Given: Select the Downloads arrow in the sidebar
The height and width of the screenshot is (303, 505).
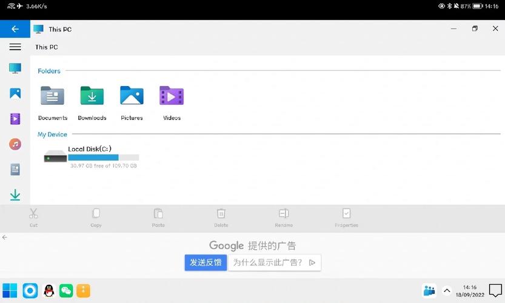Looking at the screenshot, I should pos(15,195).
